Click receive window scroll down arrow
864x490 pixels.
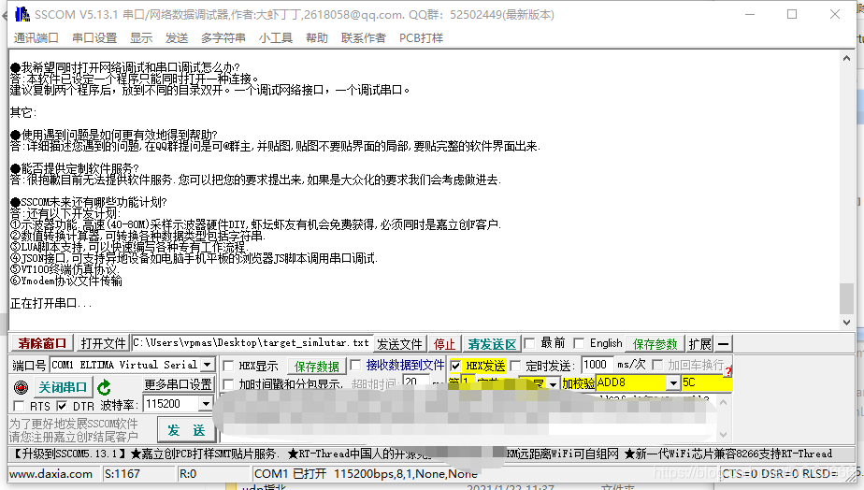tap(846, 323)
